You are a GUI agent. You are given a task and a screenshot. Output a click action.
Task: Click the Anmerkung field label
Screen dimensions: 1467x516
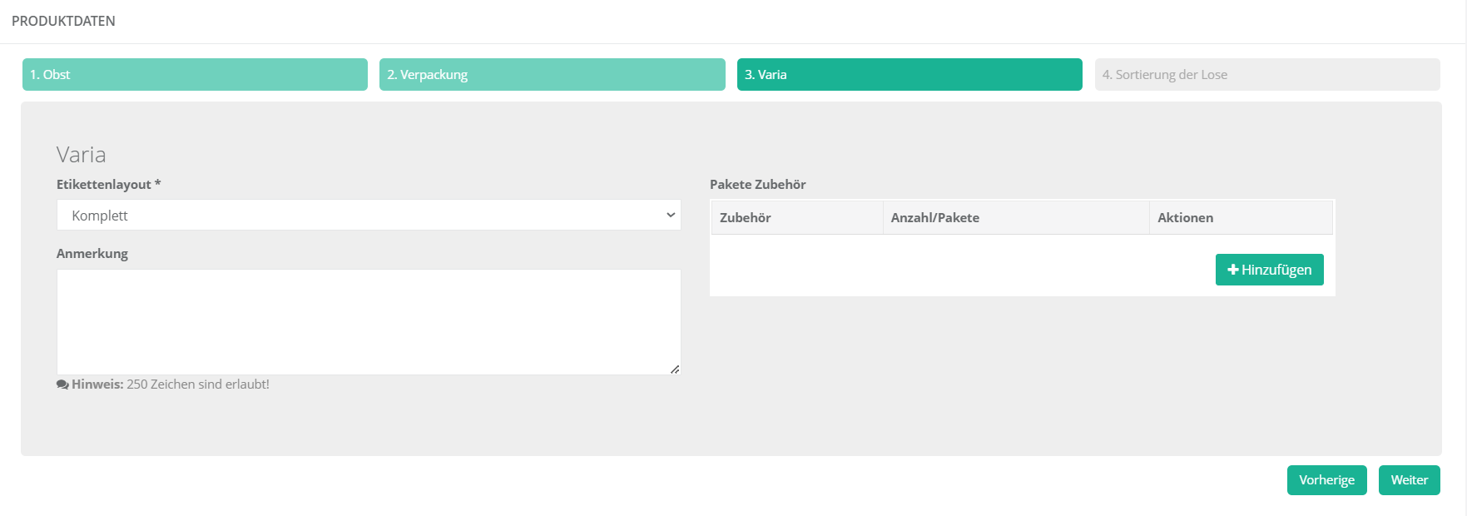coord(92,253)
